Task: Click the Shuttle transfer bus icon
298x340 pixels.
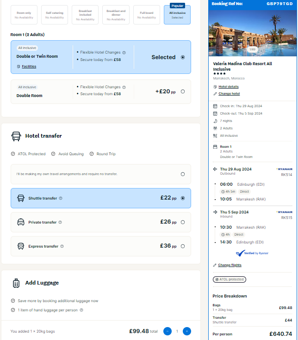Action: [21, 198]
